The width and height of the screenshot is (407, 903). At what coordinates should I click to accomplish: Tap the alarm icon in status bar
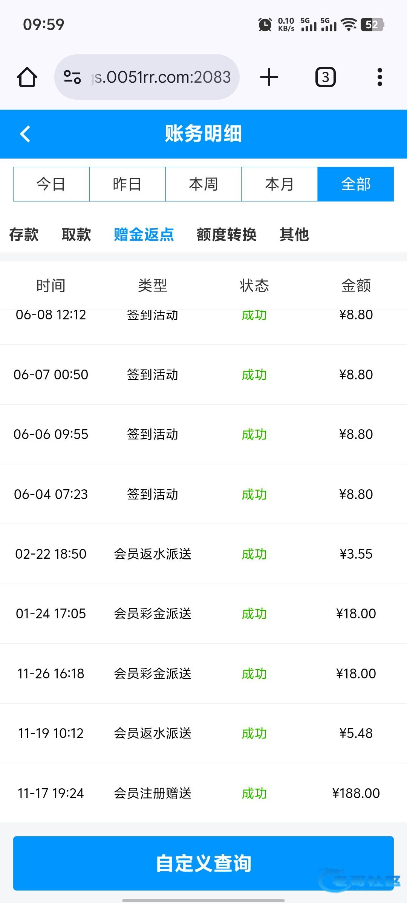(x=265, y=25)
